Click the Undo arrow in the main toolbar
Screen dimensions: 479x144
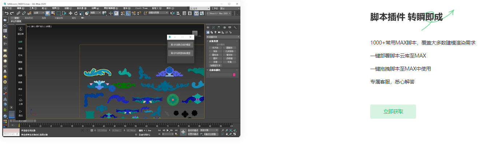7,13
